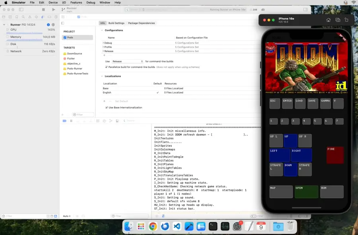
Task: Rotate the simulator device icon
Action: click(x=346, y=20)
